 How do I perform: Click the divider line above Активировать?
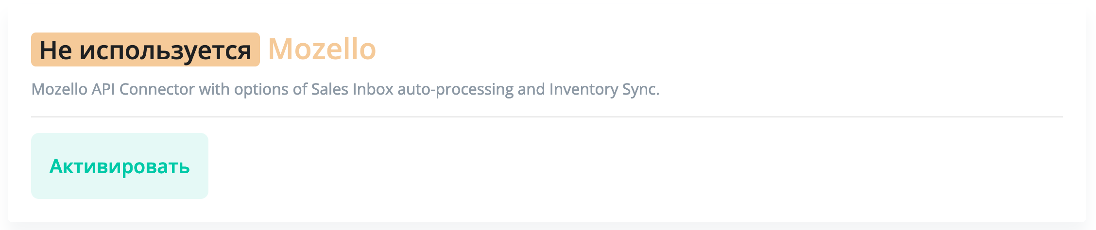(547, 117)
